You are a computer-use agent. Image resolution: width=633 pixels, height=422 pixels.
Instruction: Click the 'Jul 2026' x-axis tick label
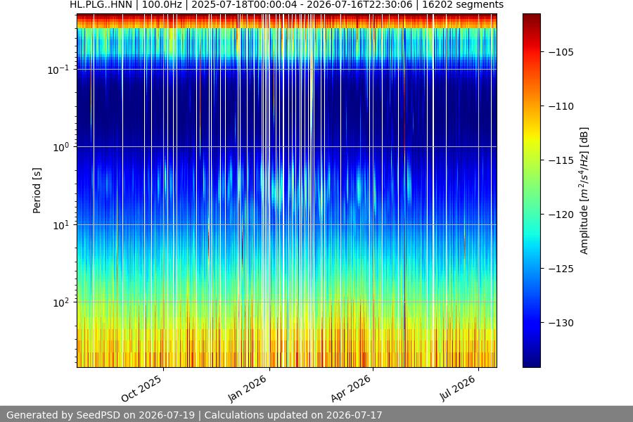pos(457,388)
